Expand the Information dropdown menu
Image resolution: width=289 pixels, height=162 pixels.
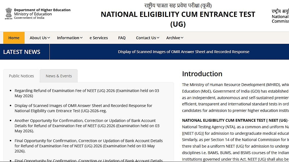[x=70, y=38]
